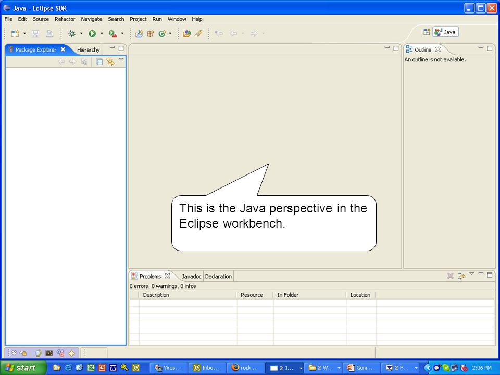Minimize the Package Explorer view
The image size is (500, 375).
[x=113, y=47]
